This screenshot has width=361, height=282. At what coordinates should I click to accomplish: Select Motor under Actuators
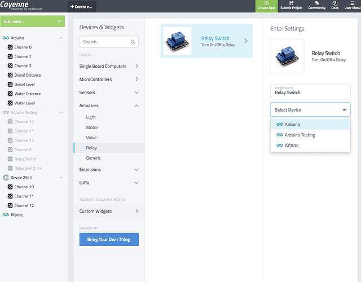point(92,127)
